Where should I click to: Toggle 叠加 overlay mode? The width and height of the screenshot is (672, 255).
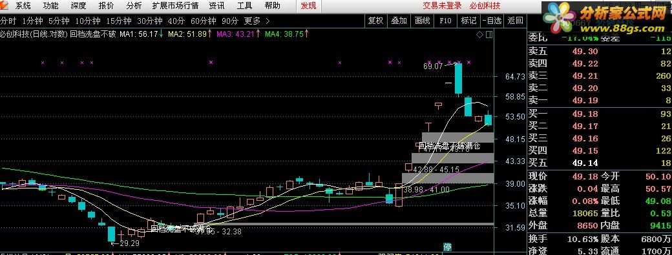[399, 21]
